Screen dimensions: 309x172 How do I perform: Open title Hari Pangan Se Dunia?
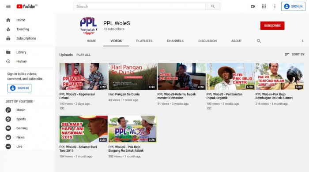click(x=124, y=94)
